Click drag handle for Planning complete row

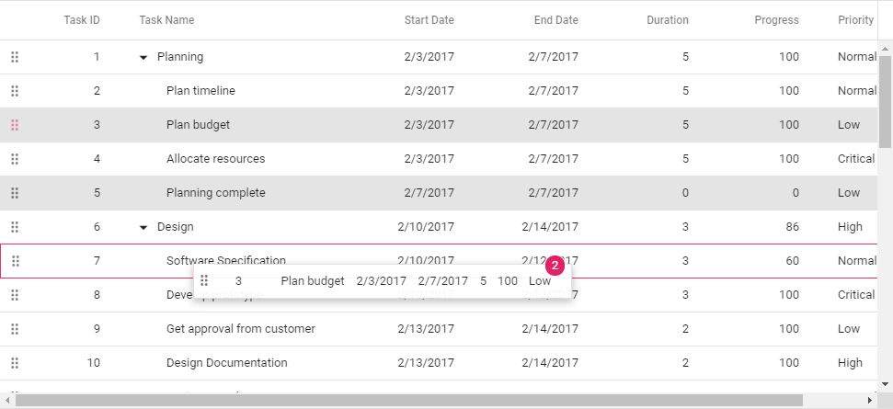pyautogui.click(x=15, y=193)
